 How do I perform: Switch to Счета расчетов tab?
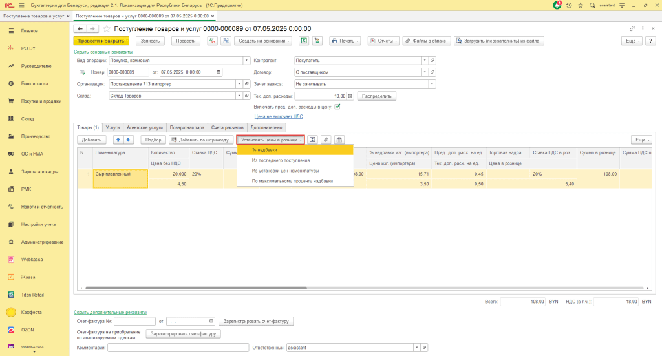[x=227, y=127]
